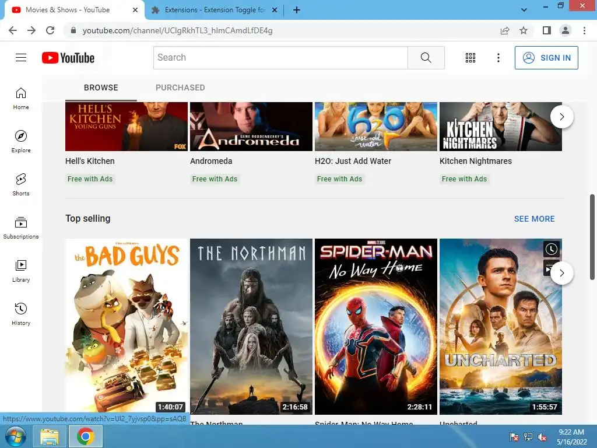Switch to Extensions browser tab
597x448 pixels.
(215, 10)
